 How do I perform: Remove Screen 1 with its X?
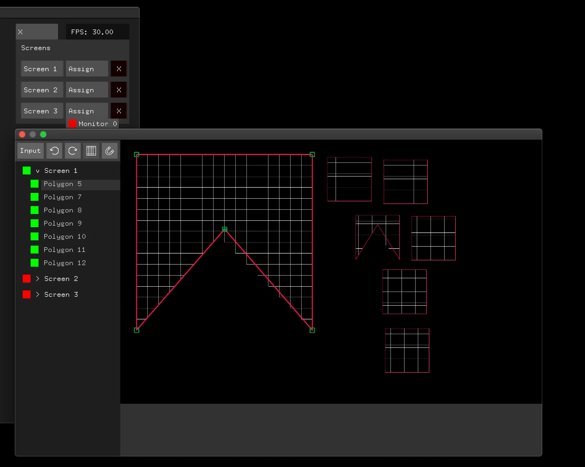click(119, 69)
